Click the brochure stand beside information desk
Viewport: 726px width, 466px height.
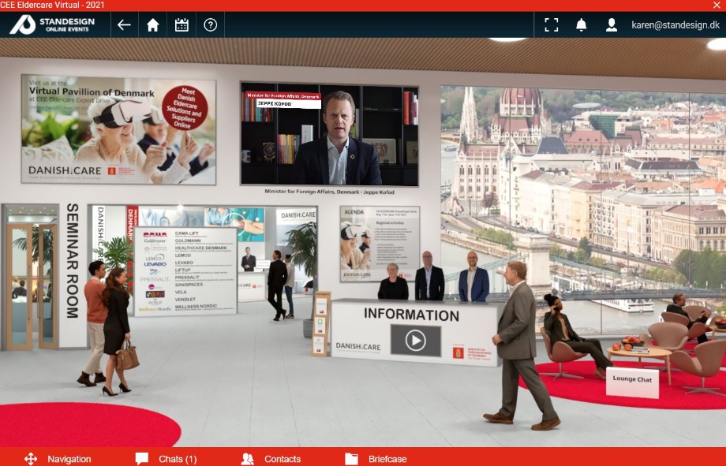click(x=321, y=323)
